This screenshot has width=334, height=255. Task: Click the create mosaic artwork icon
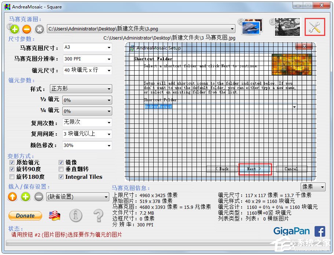(x=287, y=27)
